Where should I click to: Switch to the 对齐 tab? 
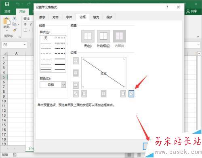(x=55, y=17)
